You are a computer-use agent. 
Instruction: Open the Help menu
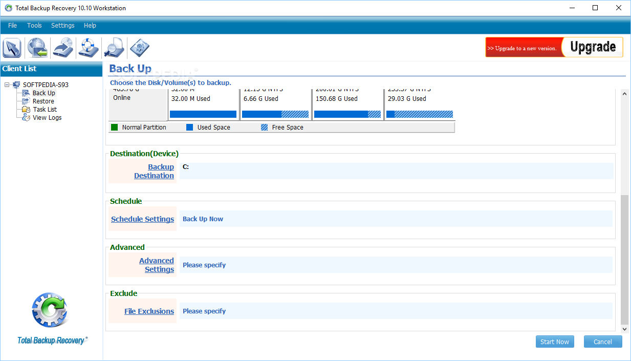click(x=90, y=26)
